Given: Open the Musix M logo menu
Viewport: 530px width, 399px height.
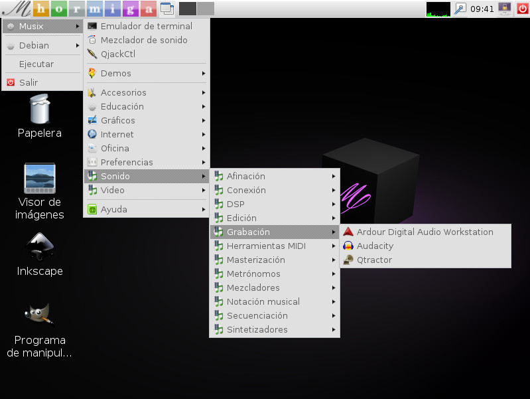Looking at the screenshot, I should [x=15, y=9].
